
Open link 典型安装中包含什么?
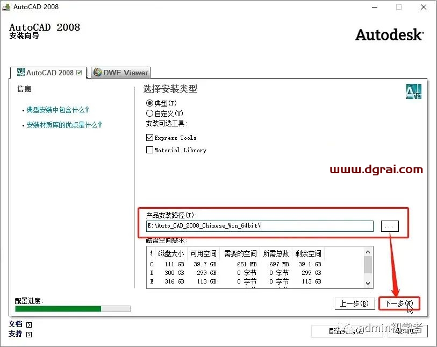pyautogui.click(x=58, y=110)
